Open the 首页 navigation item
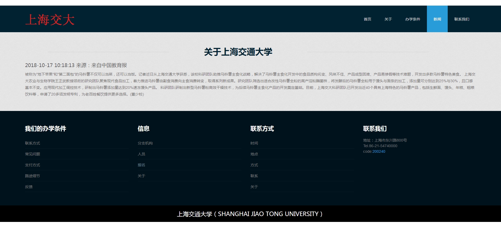This screenshot has height=244, width=501. pos(367,19)
